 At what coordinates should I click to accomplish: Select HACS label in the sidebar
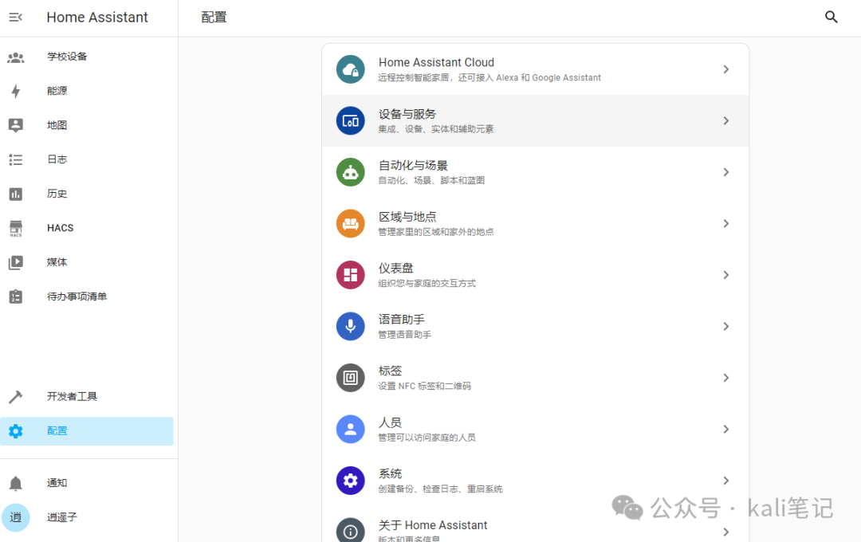point(61,228)
